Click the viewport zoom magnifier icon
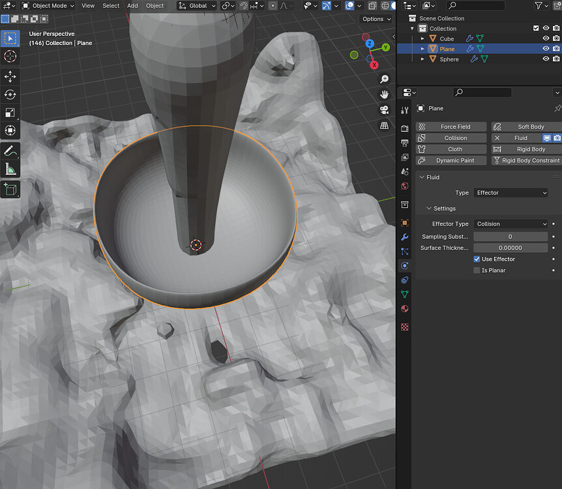This screenshot has width=562, height=489. pos(384,79)
